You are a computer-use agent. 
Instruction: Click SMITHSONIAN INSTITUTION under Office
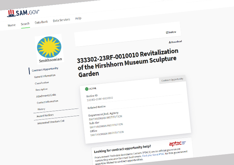coord(107,134)
